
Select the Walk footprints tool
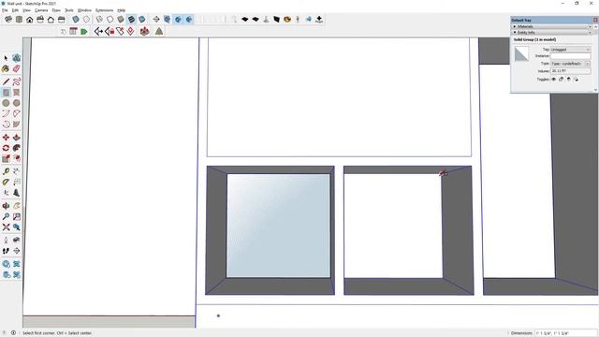[6, 251]
